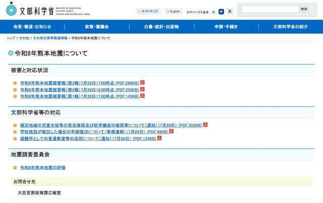This screenshot has width=323, height=203.
Task: Open the 会見・報道・お知らせ menu
Action: pyautogui.click(x=32, y=27)
